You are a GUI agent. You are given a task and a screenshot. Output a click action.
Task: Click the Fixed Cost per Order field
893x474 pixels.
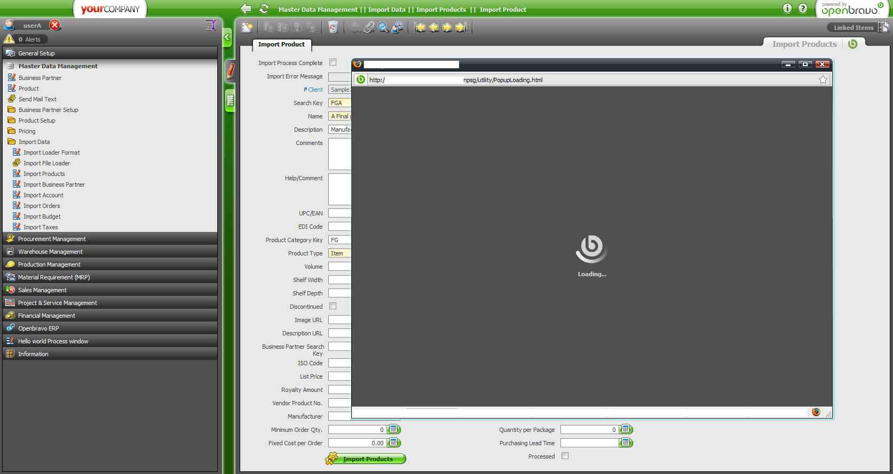click(356, 443)
